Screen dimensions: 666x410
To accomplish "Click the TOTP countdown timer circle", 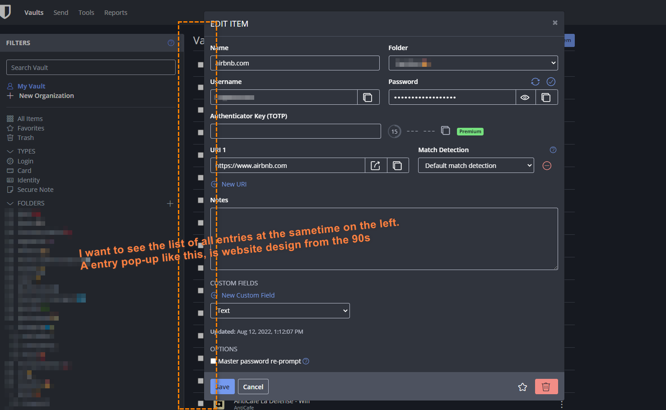I will pos(395,131).
